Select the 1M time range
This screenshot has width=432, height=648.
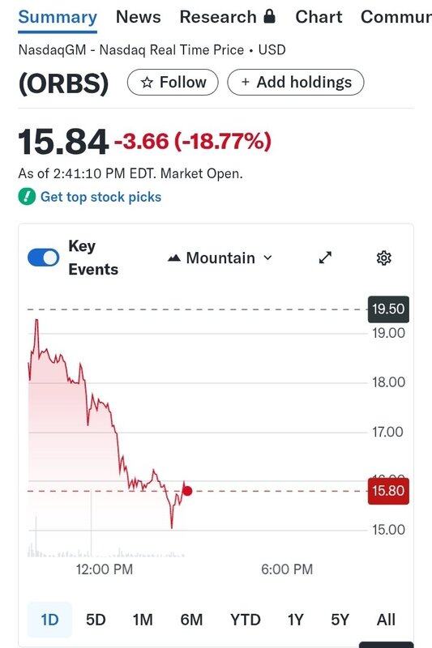coord(143,620)
